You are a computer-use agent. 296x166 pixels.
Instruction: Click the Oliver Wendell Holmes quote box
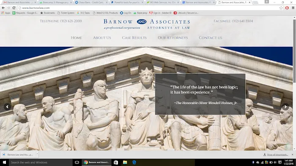(x=200, y=94)
